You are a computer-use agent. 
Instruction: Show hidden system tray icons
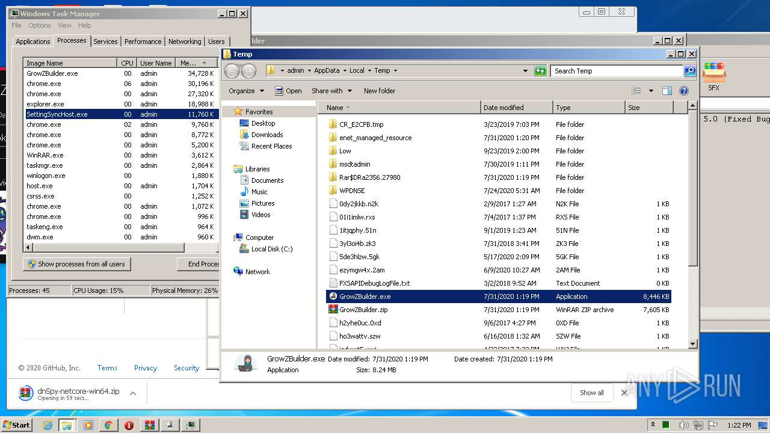click(653, 425)
